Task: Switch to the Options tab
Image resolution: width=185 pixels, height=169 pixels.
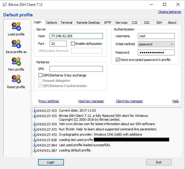Action: tap(52, 22)
